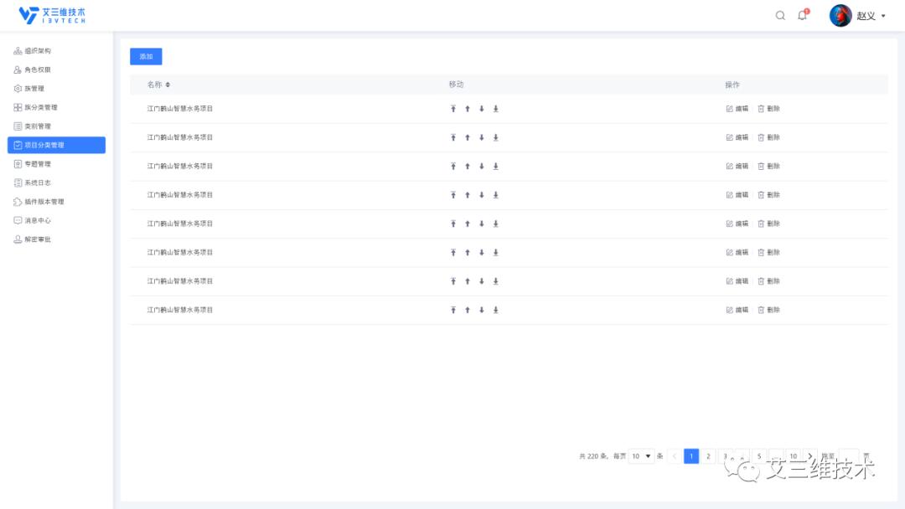Delete the eighth row project
This screenshot has width=905, height=509.
click(x=768, y=310)
